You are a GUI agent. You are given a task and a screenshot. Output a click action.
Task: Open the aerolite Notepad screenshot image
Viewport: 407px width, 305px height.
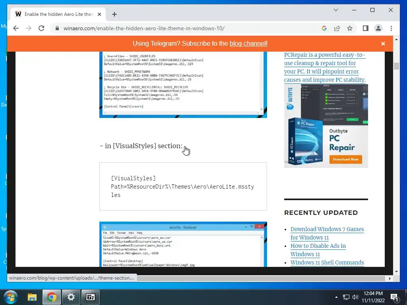click(x=183, y=244)
